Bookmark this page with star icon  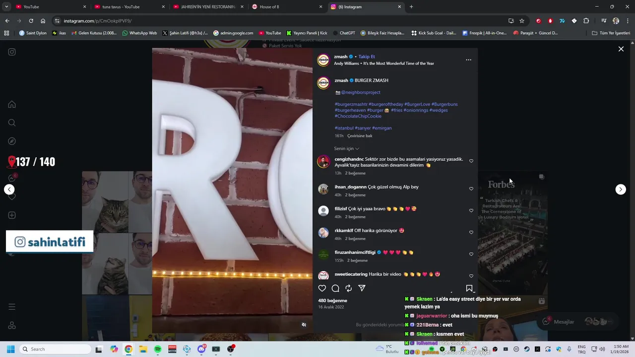[522, 21]
